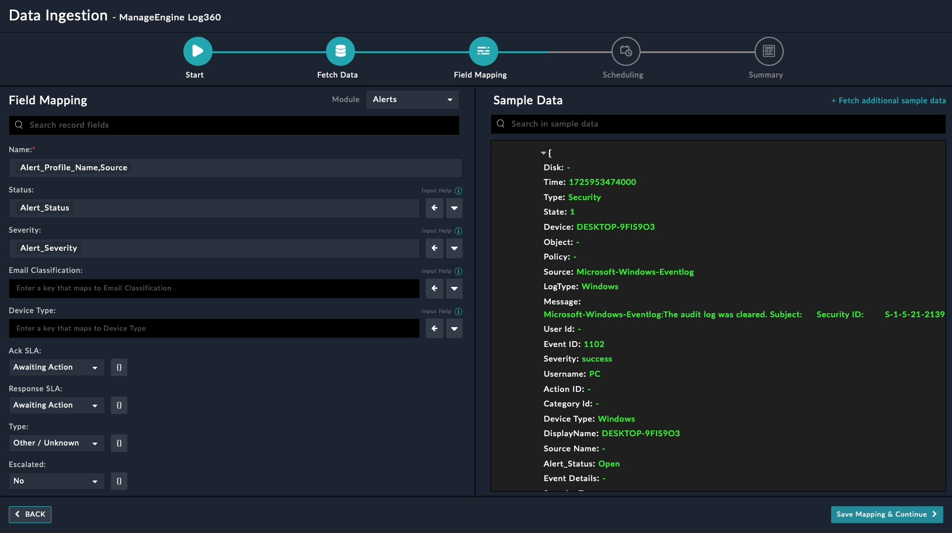This screenshot has height=533, width=952.
Task: Click Fetch additional sample data link
Action: tap(888, 101)
